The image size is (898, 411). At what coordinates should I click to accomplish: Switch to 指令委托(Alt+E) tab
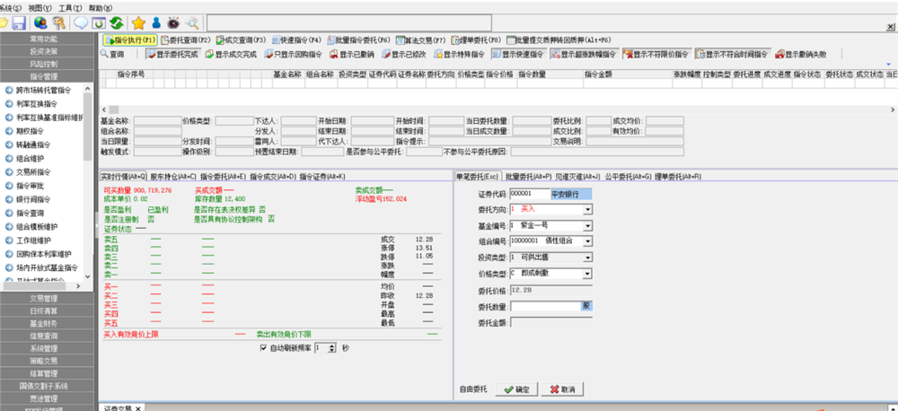224,176
